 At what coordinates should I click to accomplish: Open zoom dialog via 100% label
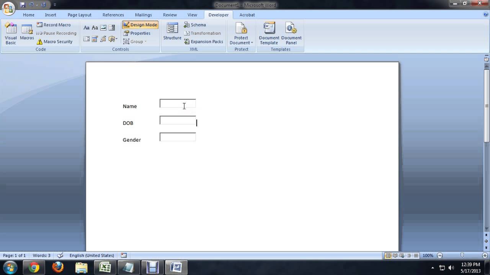pyautogui.click(x=428, y=256)
